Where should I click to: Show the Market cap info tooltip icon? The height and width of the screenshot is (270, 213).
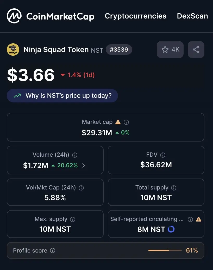tap(126, 122)
